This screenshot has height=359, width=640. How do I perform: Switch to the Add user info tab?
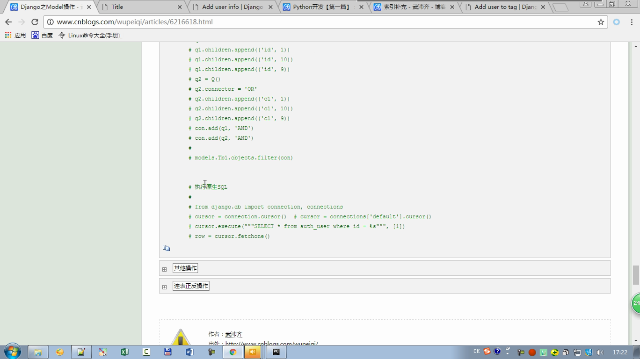pyautogui.click(x=232, y=7)
